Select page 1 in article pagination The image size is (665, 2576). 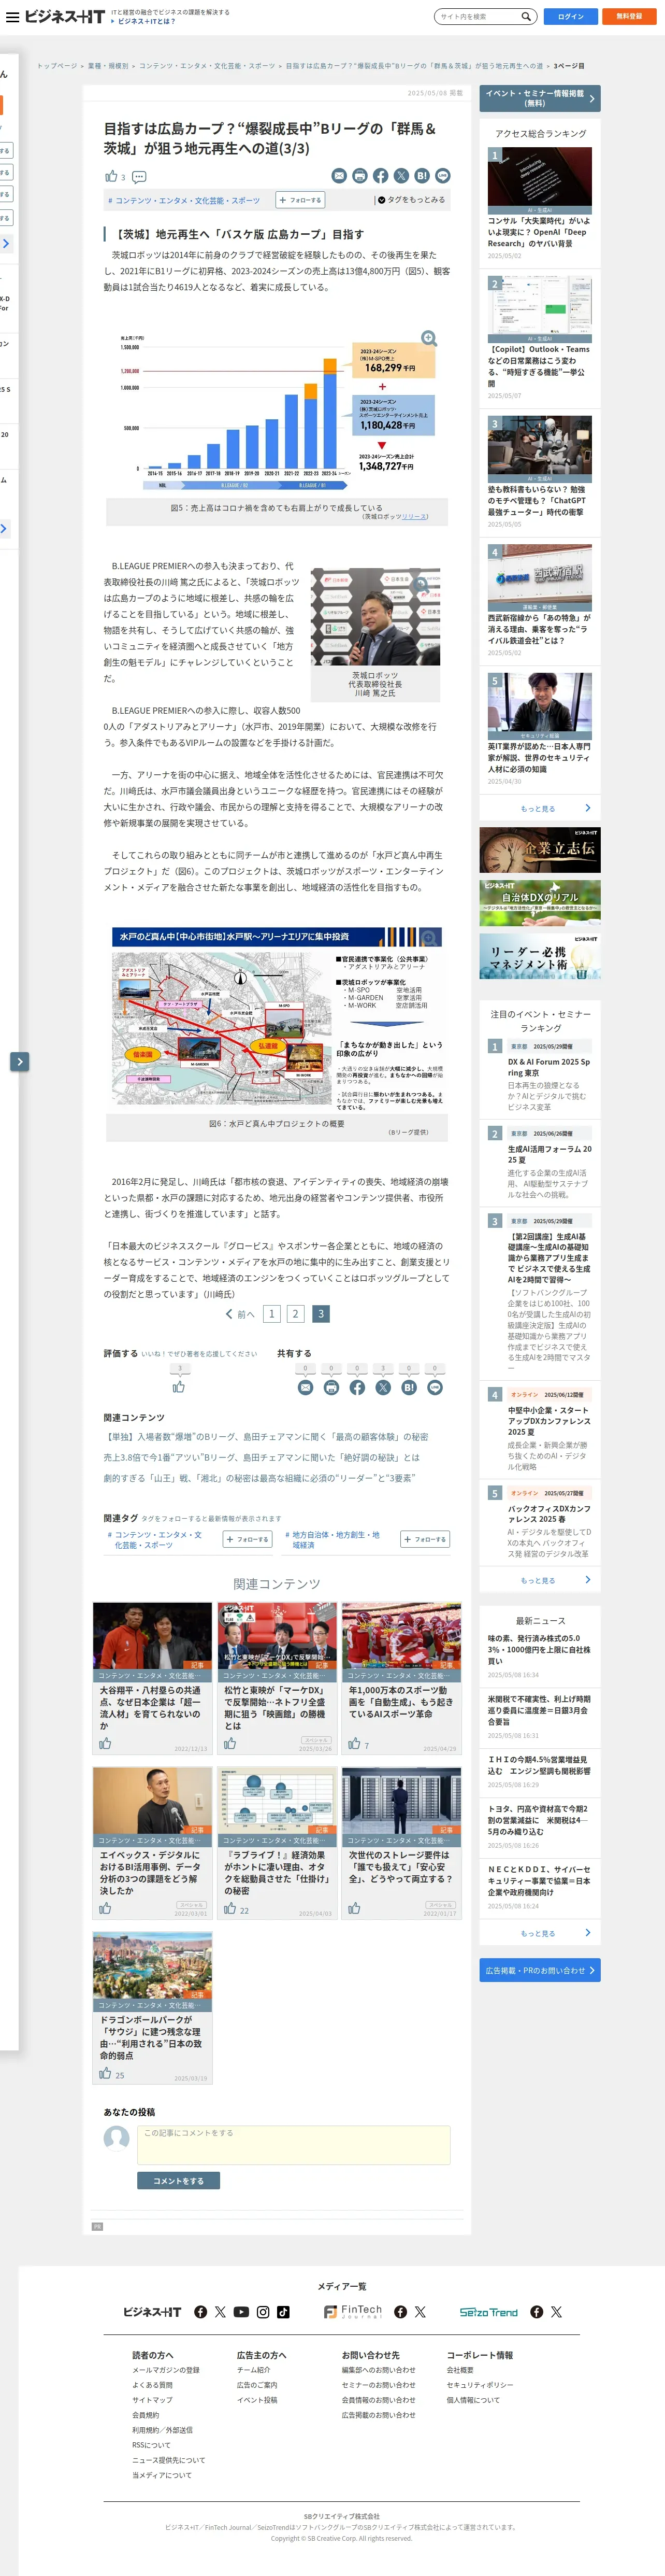[271, 1314]
